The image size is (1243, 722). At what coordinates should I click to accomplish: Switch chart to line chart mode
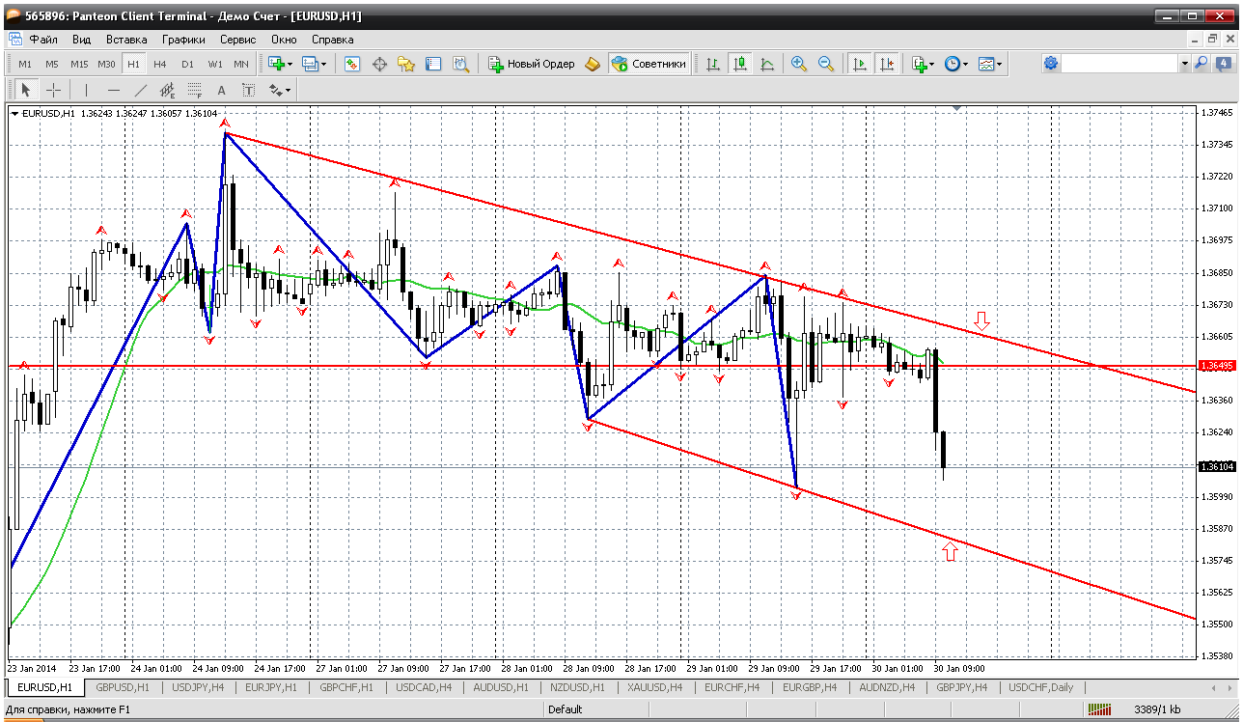(767, 64)
